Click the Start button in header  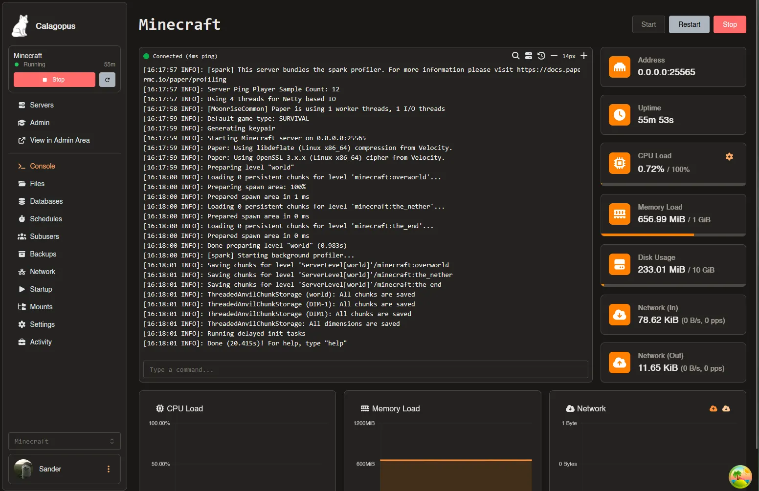[648, 24]
